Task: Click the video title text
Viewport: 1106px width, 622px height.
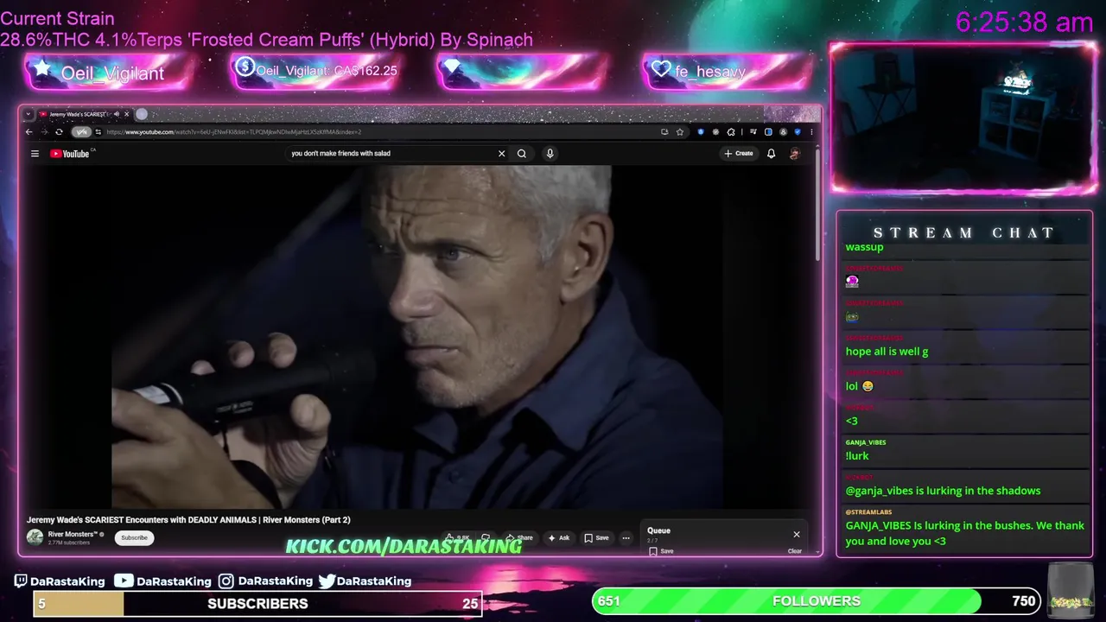Action: 188,520
